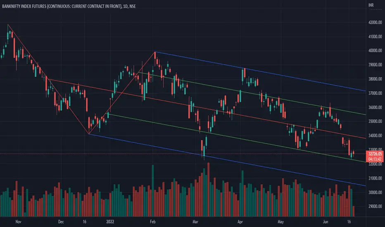Viewport: 385px width, 227px height.
Task: Click the 36000.00 price axis label
Action: tap(375, 107)
